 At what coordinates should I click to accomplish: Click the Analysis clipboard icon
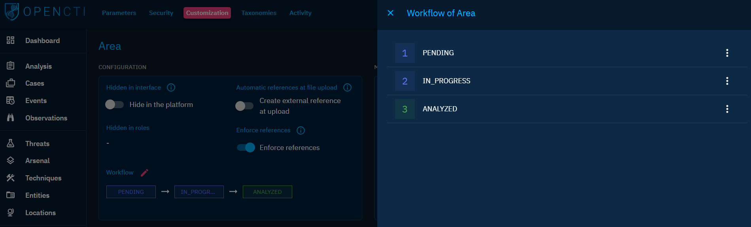pos(11,66)
